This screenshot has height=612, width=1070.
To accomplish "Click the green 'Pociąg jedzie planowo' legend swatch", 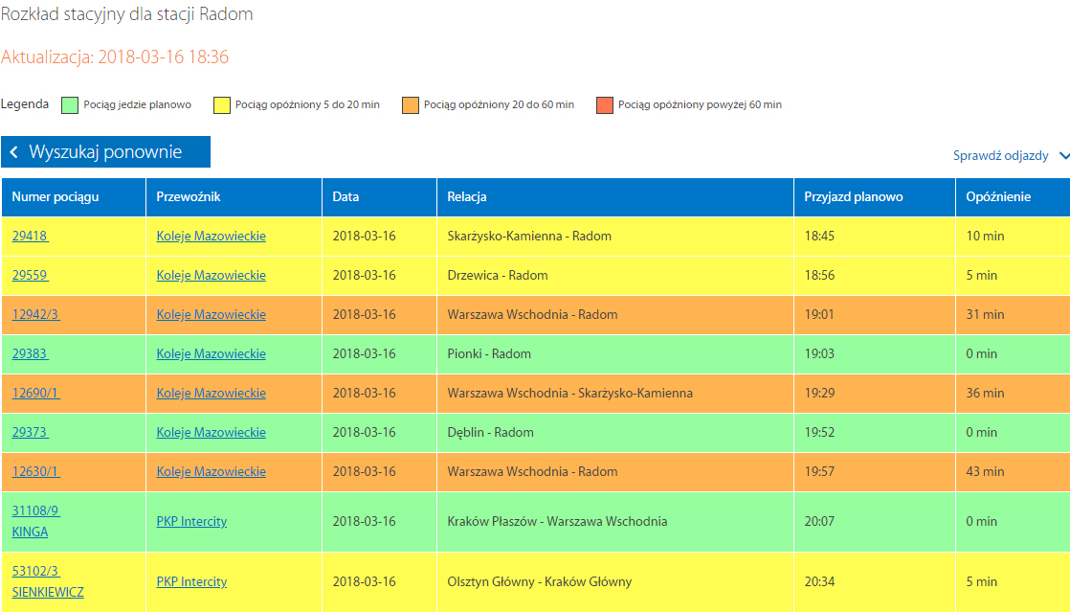I will point(69,104).
